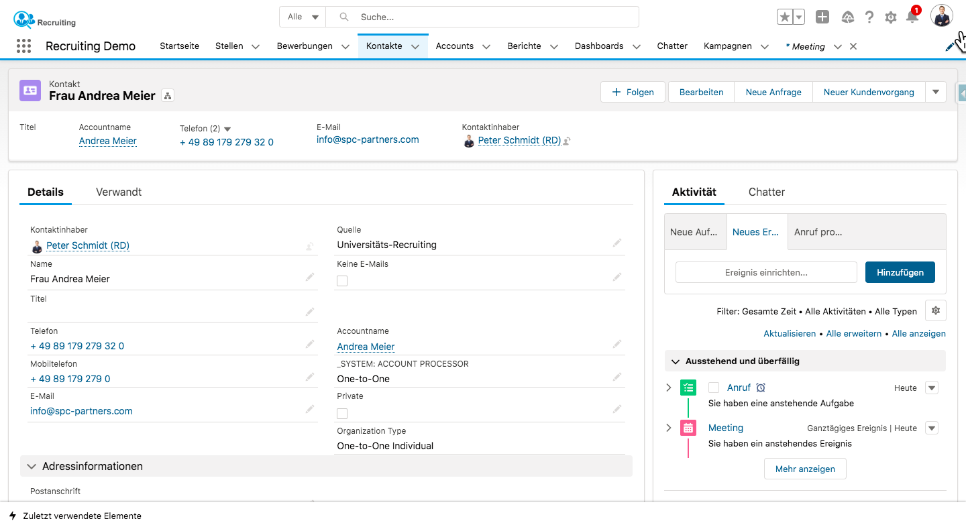Open user profile avatar menu
Screen dimensions: 966x529
coord(942,16)
